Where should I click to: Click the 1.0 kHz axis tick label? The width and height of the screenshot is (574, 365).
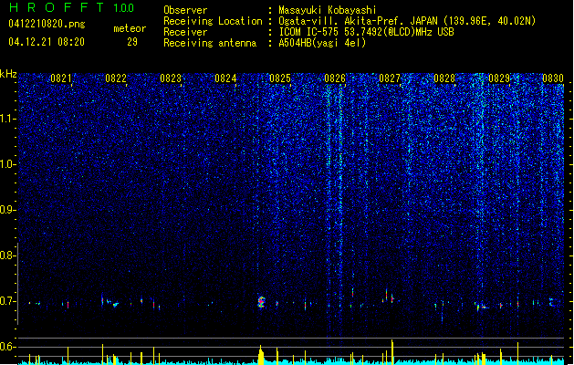[8, 164]
